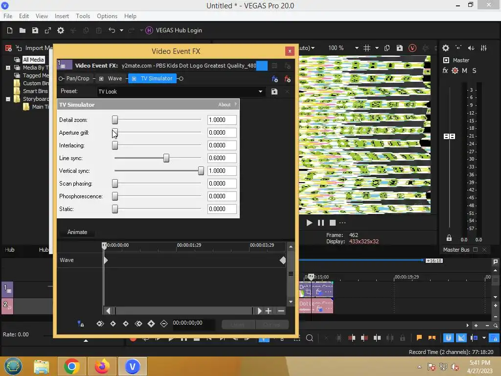
Task: Click the Vertical sync slider handle
Action: coord(201,171)
